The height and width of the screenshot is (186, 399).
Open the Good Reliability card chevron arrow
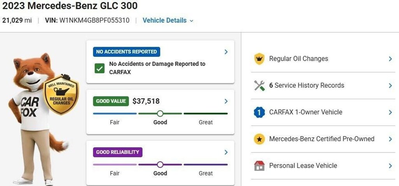(226, 152)
